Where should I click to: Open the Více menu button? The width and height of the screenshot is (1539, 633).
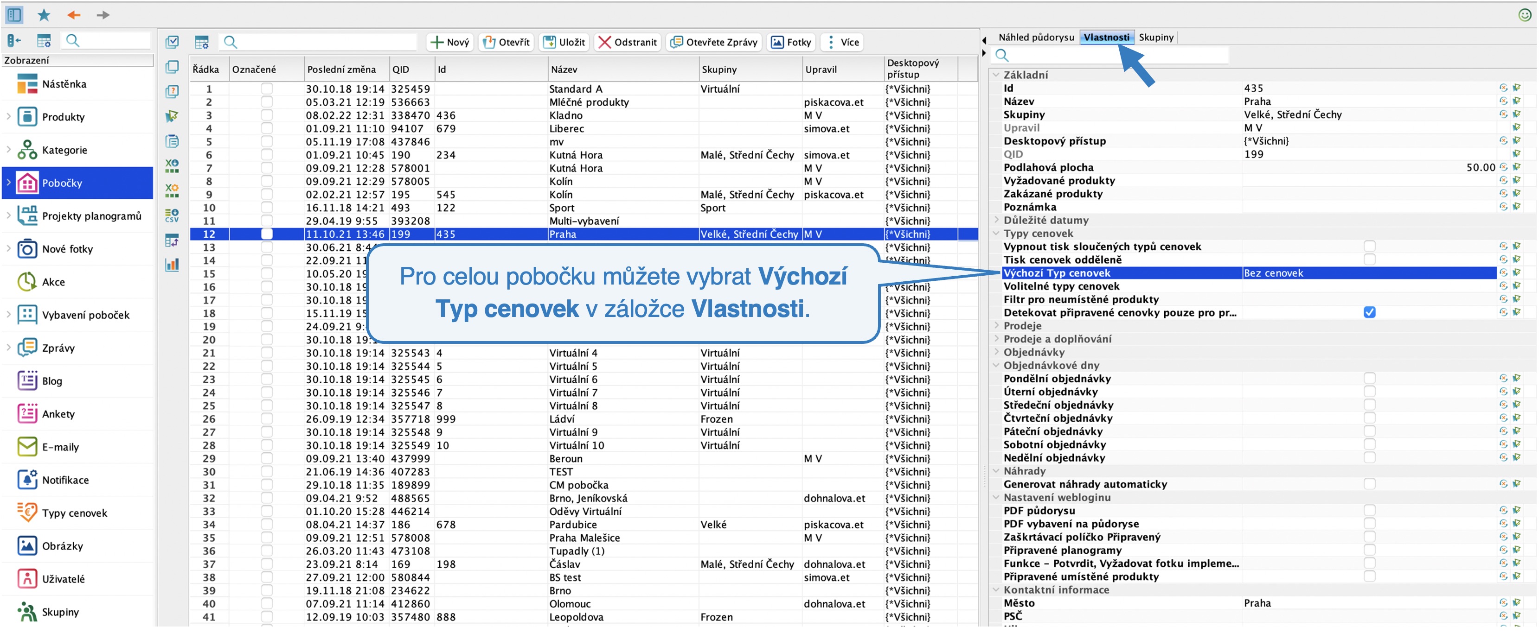click(x=842, y=42)
